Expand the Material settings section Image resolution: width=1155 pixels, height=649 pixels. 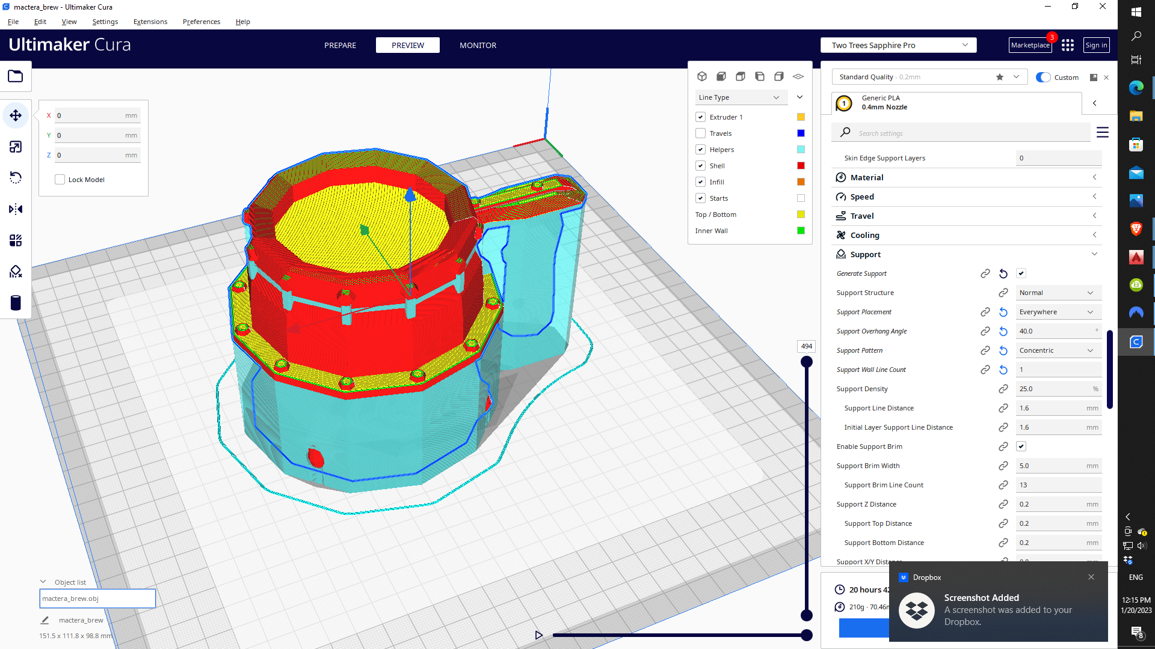[967, 177]
